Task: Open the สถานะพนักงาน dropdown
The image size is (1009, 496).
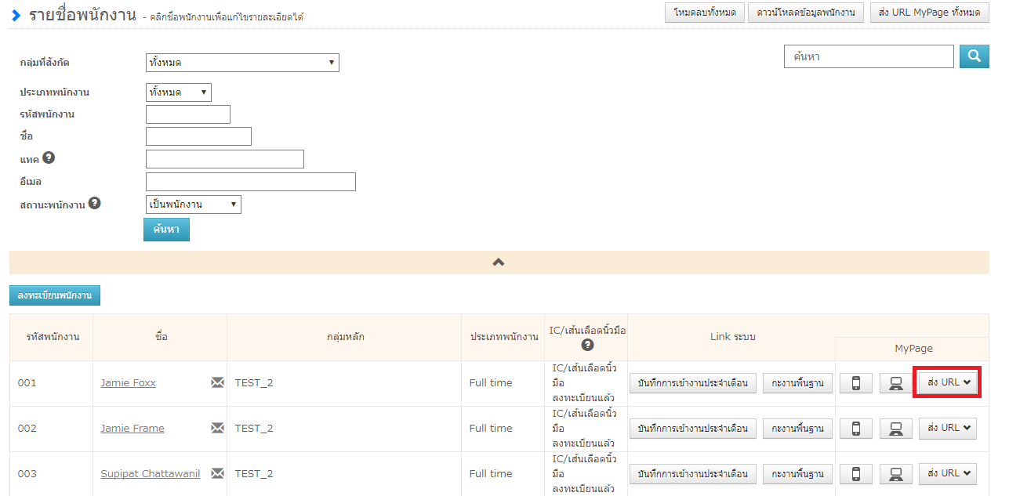Action: (194, 205)
